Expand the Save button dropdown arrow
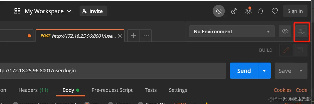 point(301,71)
